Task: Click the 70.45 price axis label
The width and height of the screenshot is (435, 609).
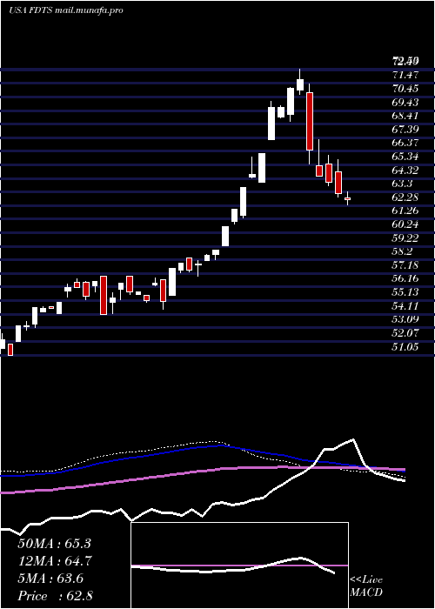Action: click(x=405, y=88)
